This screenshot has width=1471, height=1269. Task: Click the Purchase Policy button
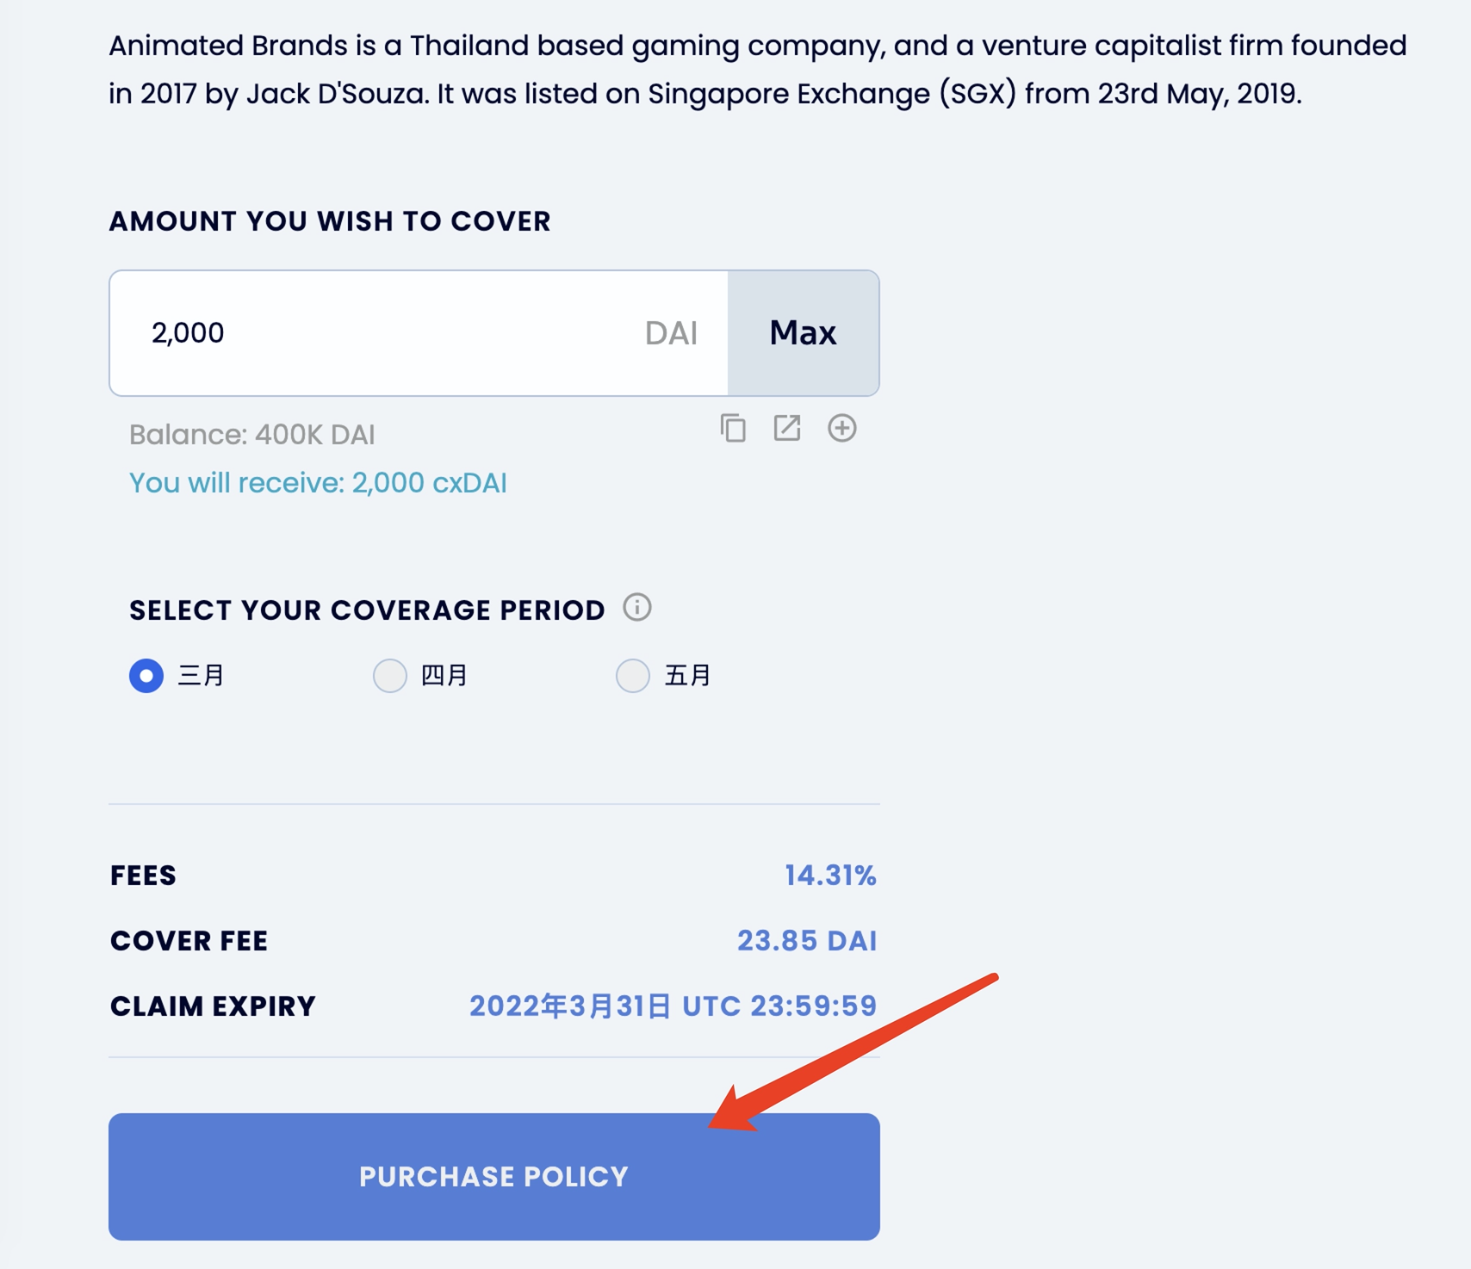coord(493,1176)
